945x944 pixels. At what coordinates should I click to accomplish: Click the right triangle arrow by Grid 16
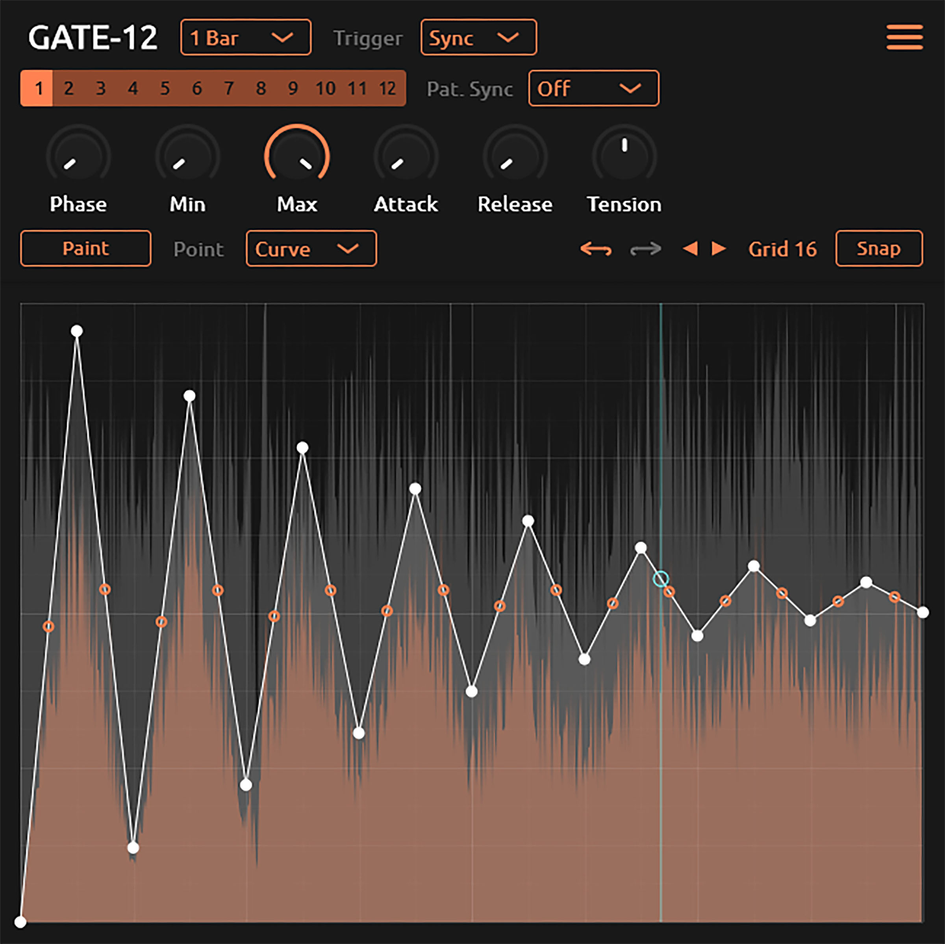[x=718, y=249]
